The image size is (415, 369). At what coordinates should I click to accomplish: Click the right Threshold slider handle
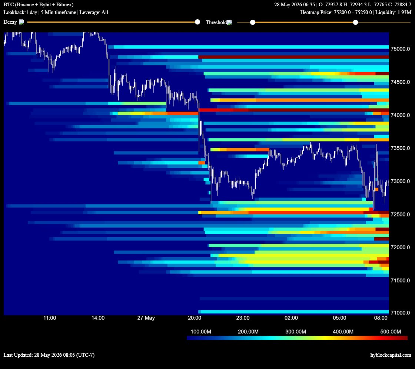(x=355, y=22)
